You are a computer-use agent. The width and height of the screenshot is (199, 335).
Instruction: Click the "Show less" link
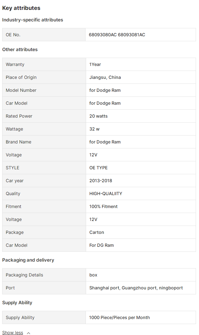tap(13, 333)
